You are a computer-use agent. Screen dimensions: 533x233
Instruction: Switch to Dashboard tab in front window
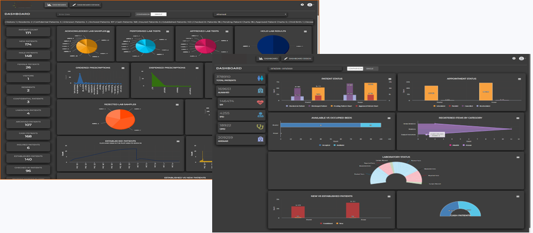point(268,59)
